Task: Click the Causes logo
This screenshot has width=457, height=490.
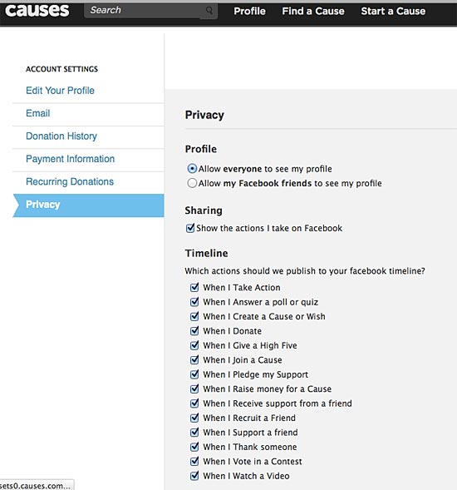Action: (x=37, y=10)
